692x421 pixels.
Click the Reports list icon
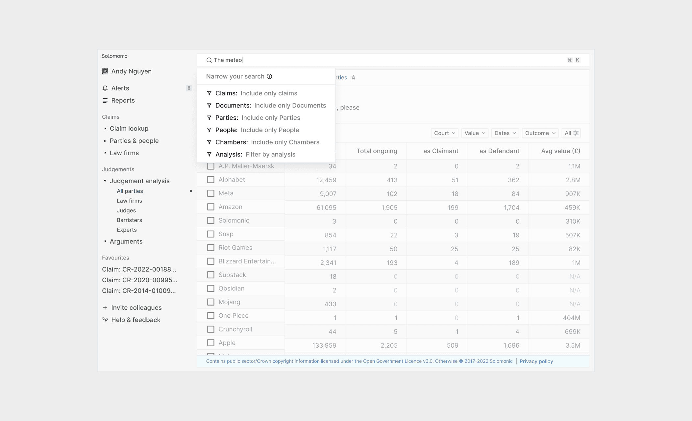coord(105,101)
